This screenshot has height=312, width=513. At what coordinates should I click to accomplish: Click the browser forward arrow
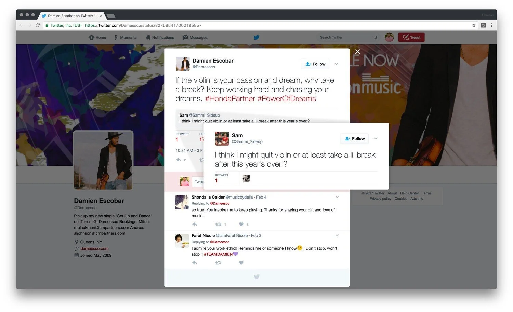click(29, 25)
